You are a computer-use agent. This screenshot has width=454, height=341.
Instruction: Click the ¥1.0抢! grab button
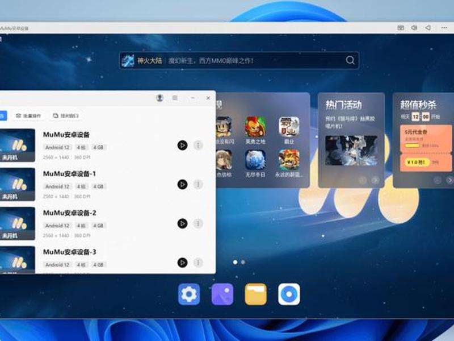point(416,162)
